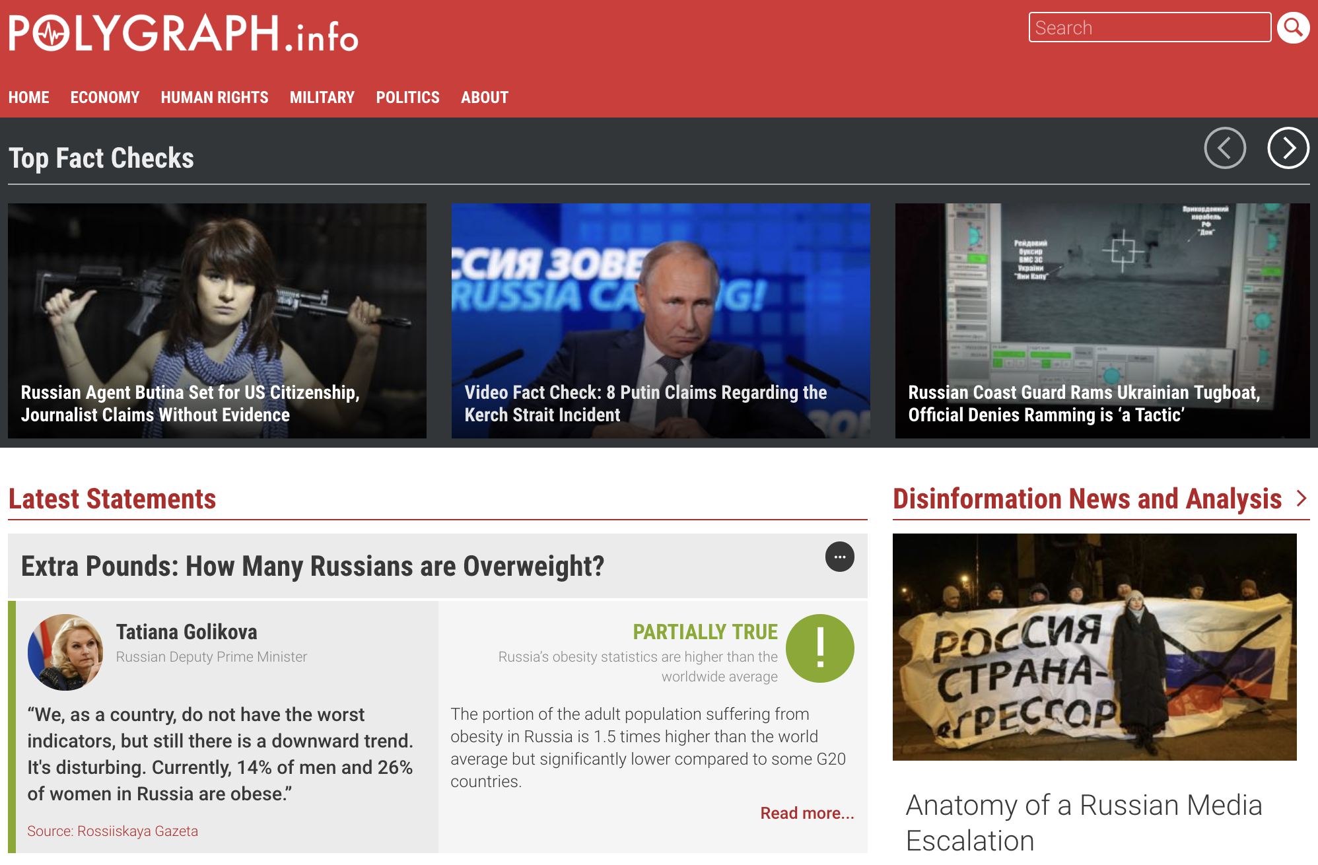
Task: Click in the Search input field
Action: pos(1149,28)
